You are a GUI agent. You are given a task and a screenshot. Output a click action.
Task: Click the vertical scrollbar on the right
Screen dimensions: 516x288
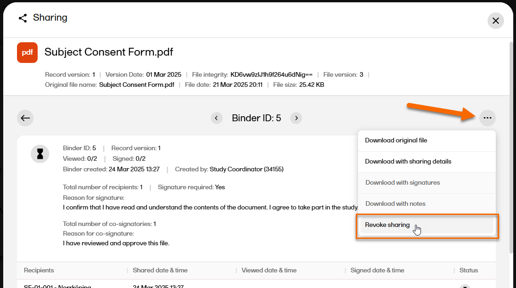[511, 147]
